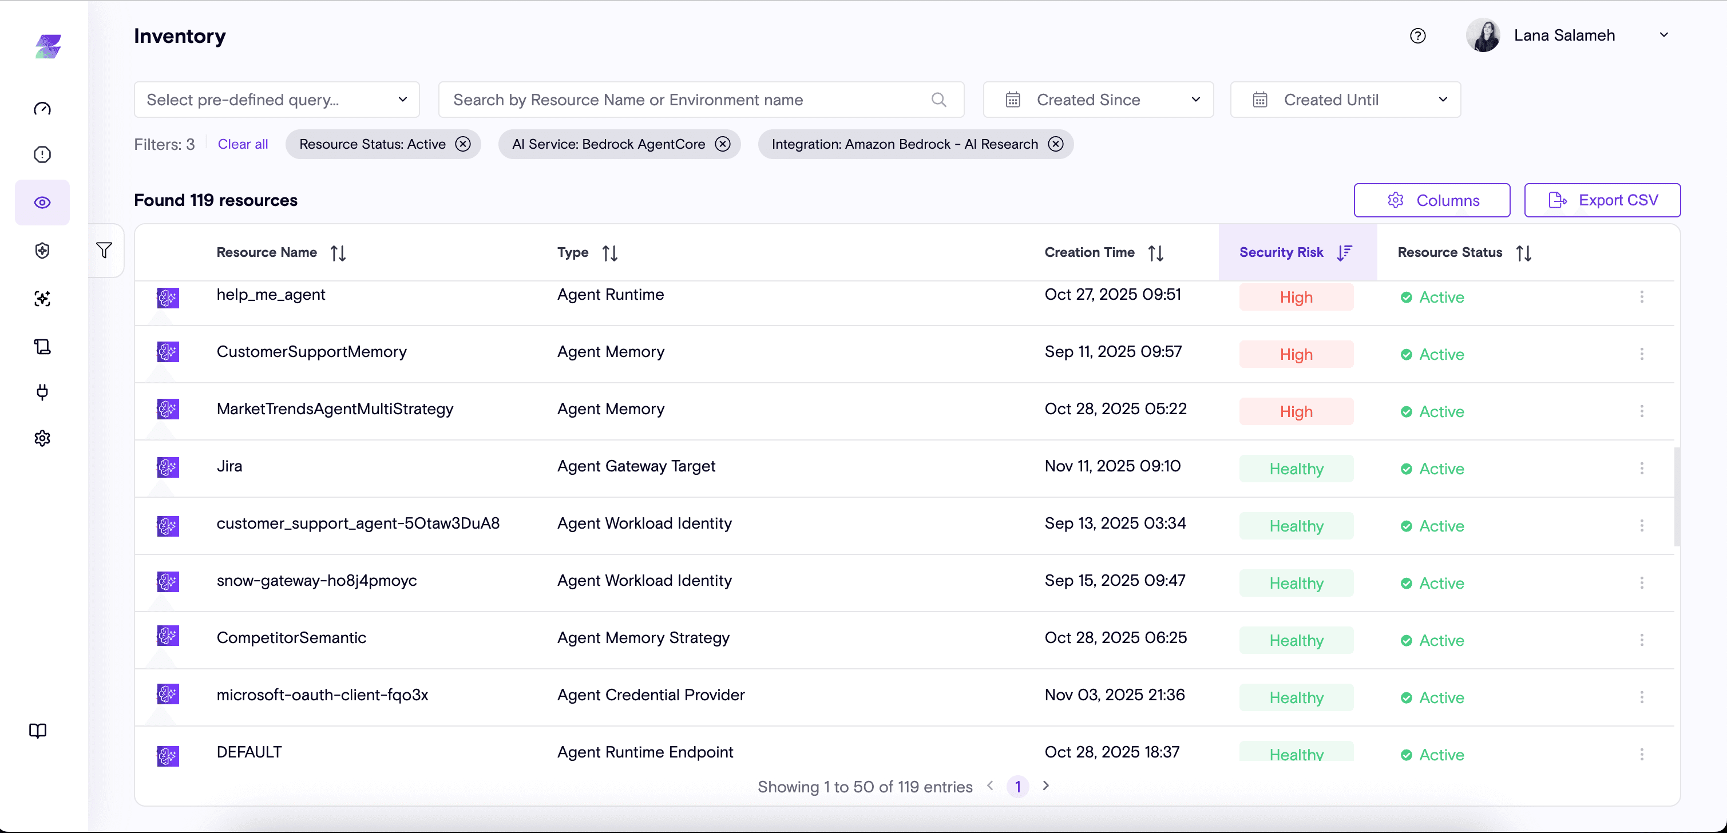Expand the Lana Salameh user menu
This screenshot has height=833, width=1727.
(1663, 35)
